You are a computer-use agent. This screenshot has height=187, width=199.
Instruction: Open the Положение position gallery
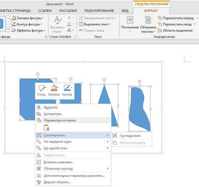coord(130,24)
